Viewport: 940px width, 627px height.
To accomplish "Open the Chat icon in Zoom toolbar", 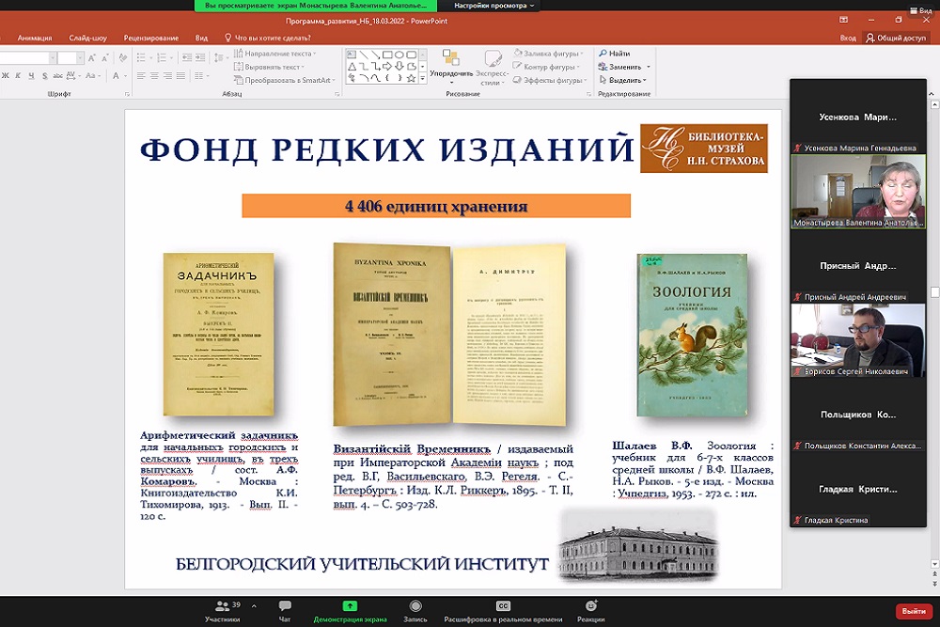I will pos(285,607).
